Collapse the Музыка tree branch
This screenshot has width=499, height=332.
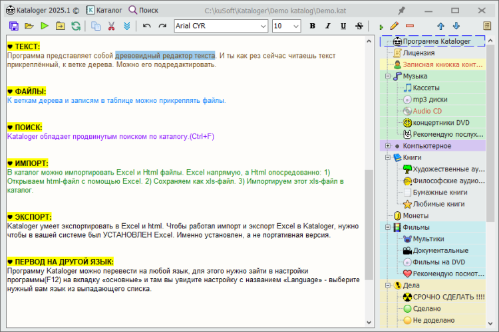click(x=388, y=76)
